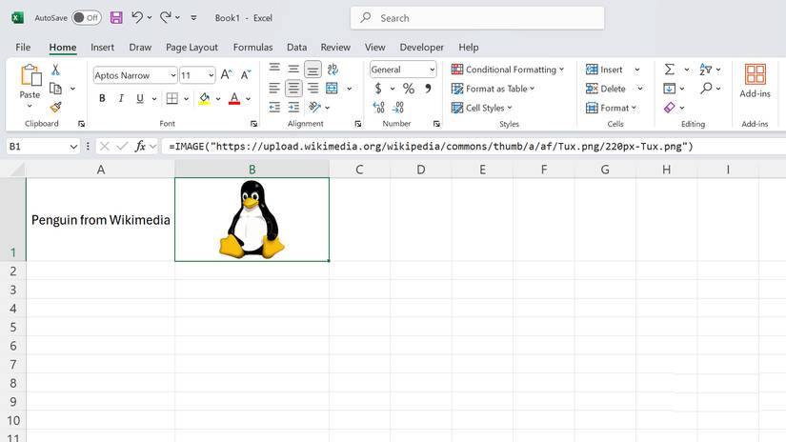Click the Copy icon in Clipboard group
Screen dimensions: 786x442
55,89
